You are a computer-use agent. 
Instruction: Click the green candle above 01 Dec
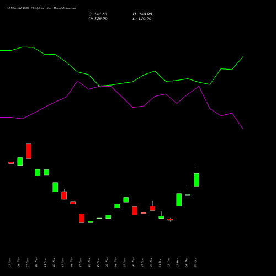[161, 217]
